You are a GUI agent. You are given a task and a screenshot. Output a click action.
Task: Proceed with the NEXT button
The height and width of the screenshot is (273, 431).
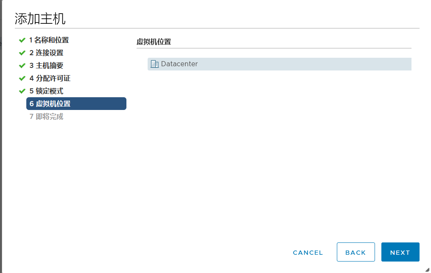pos(400,252)
